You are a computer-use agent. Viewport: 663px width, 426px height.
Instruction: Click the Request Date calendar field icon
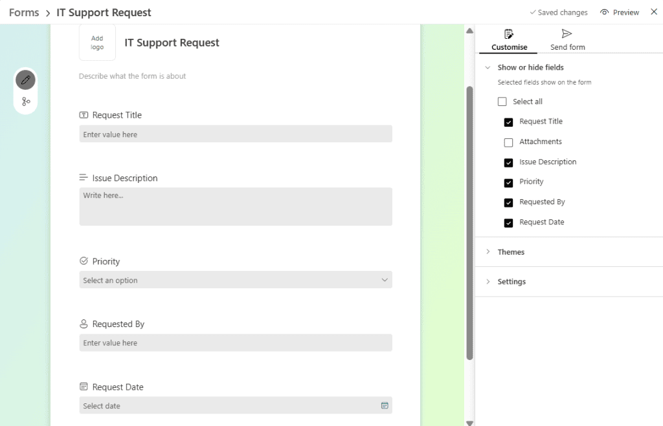[x=84, y=386]
